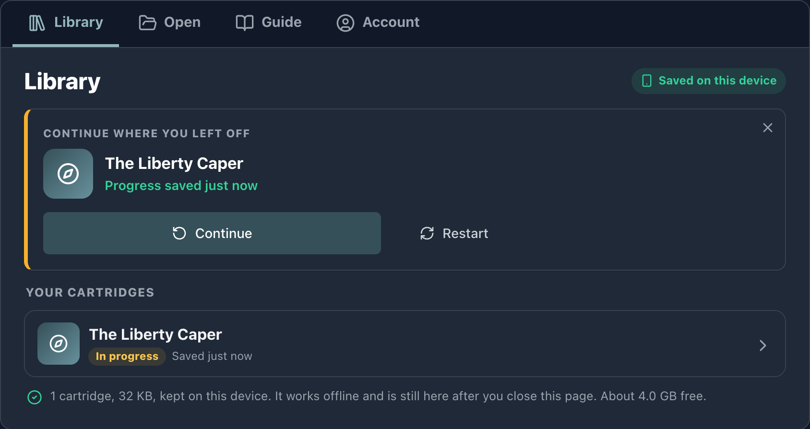The width and height of the screenshot is (810, 429).
Task: Click the Continue Where You Left Off label
Action: click(146, 133)
